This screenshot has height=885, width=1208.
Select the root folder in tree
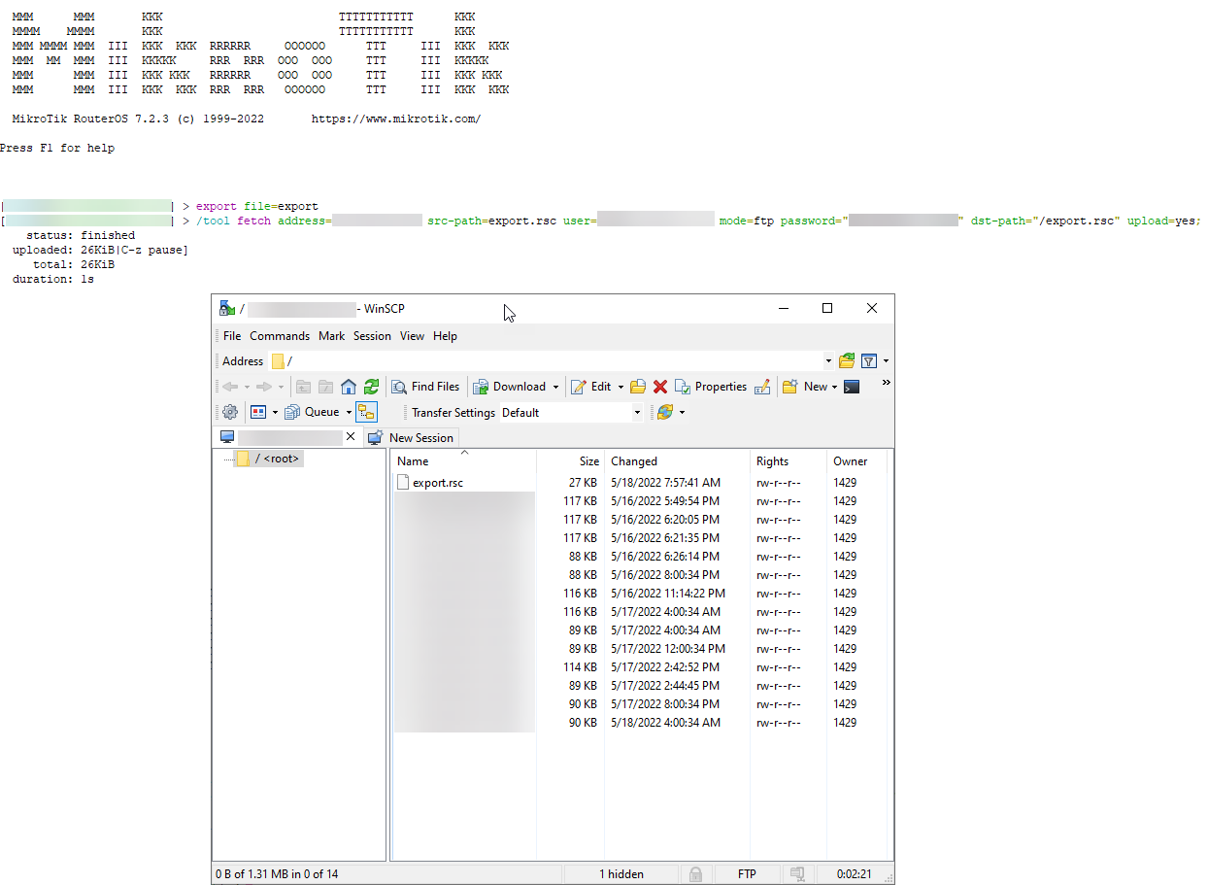[277, 459]
